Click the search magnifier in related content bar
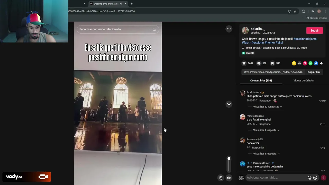 [154, 29]
